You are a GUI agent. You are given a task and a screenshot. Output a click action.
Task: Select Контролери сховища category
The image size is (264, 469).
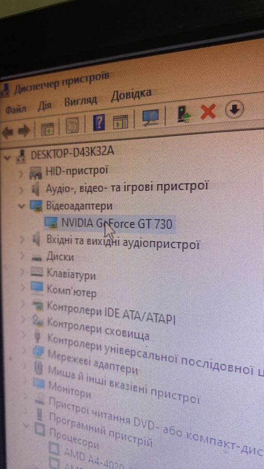point(99,328)
